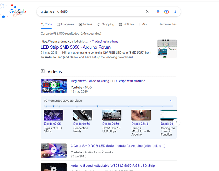219x171 pixels.
Task: Play the Beginner's Guide video thumbnail preview
Action: (x=54, y=86)
